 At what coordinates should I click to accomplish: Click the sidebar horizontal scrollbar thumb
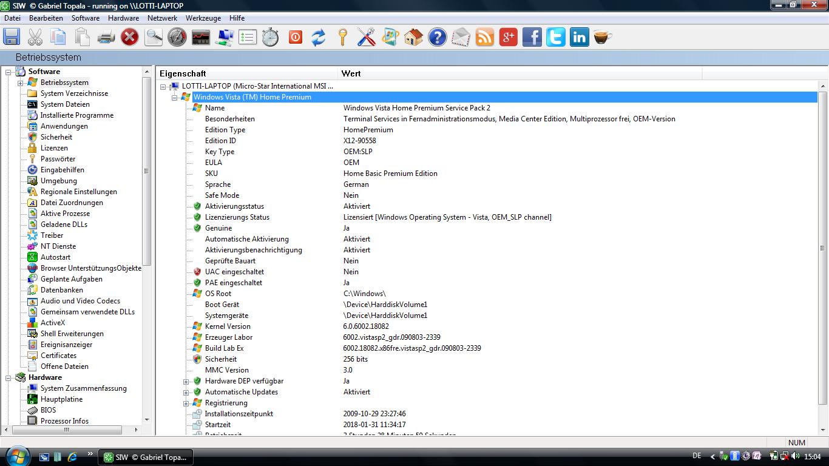(x=67, y=430)
